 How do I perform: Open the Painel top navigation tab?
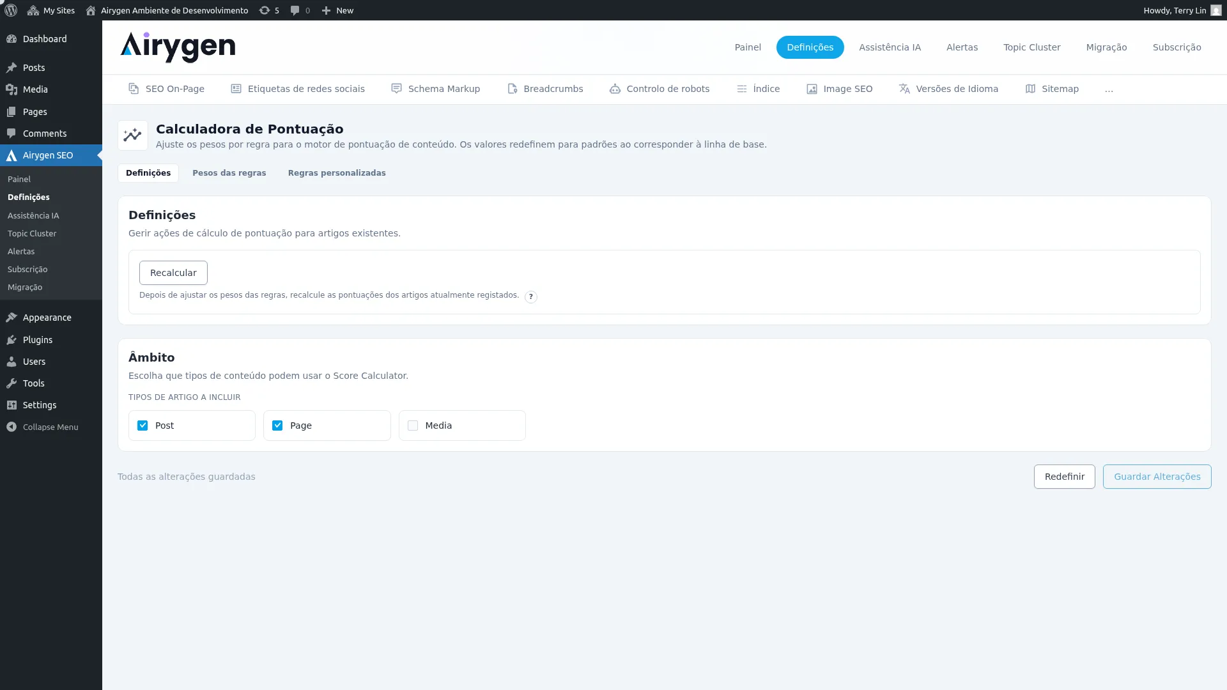click(x=748, y=47)
